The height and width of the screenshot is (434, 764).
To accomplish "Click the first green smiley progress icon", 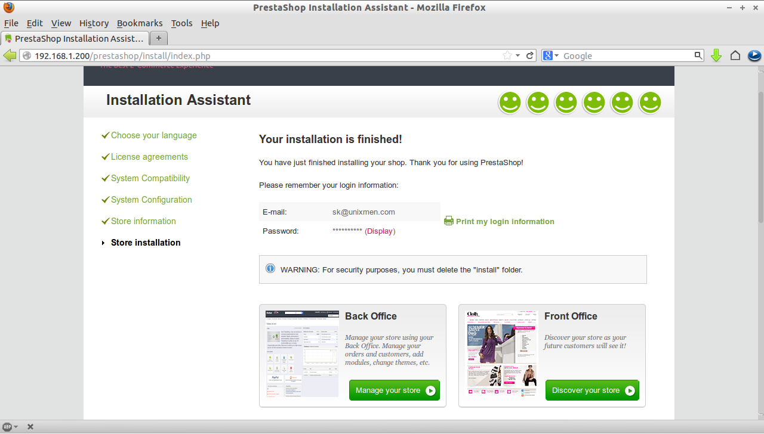I will click(x=510, y=103).
